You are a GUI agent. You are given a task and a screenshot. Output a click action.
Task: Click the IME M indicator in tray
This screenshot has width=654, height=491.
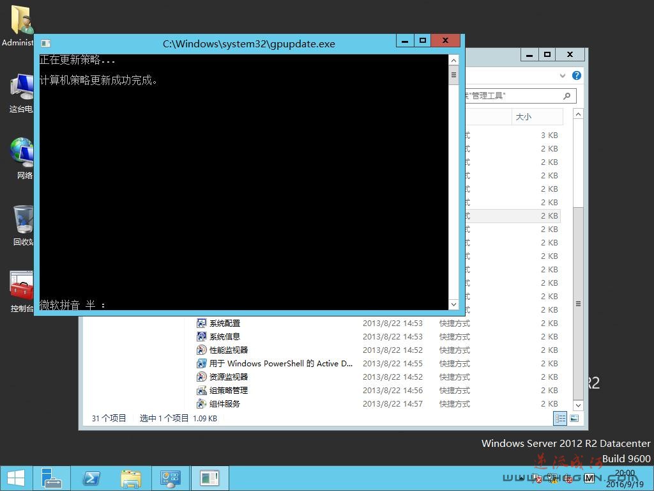(x=589, y=478)
